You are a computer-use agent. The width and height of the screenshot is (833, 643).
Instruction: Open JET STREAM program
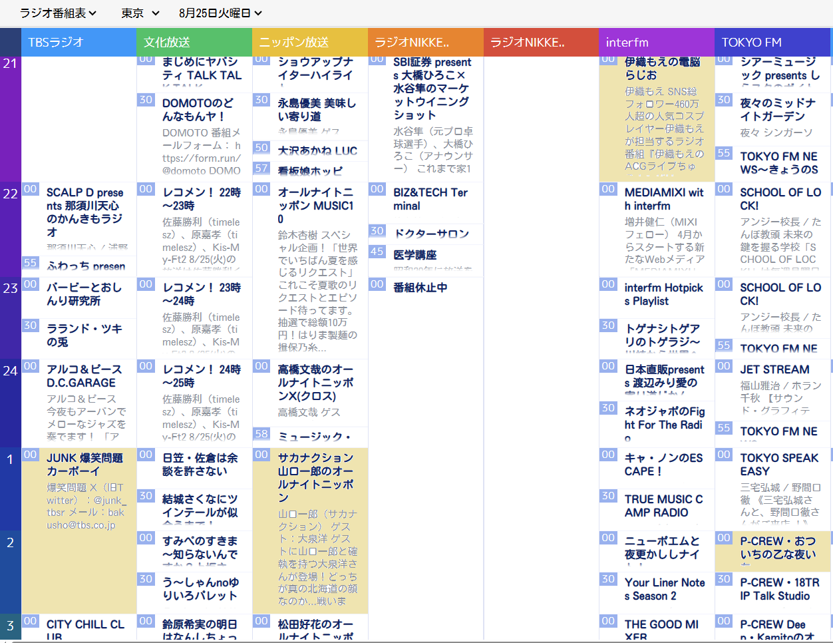point(773,390)
